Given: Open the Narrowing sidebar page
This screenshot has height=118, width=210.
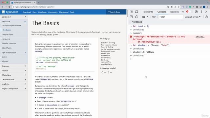Looking at the screenshot, I should coord(6,39).
